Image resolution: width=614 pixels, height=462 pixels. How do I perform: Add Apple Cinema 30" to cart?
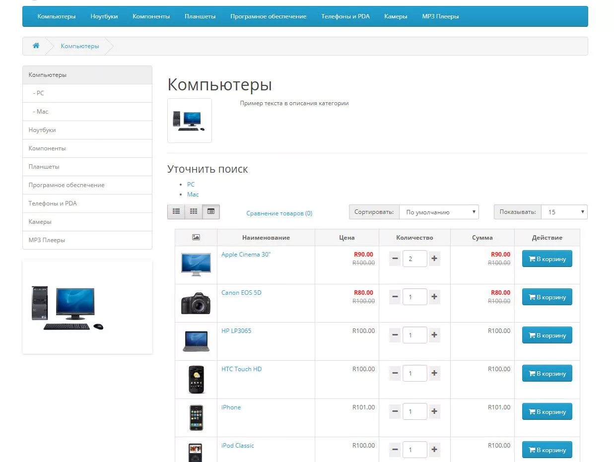(x=547, y=259)
